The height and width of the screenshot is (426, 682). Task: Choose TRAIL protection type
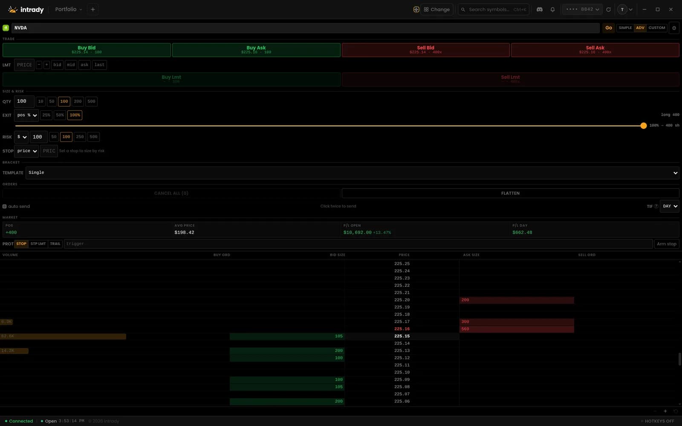click(x=55, y=244)
